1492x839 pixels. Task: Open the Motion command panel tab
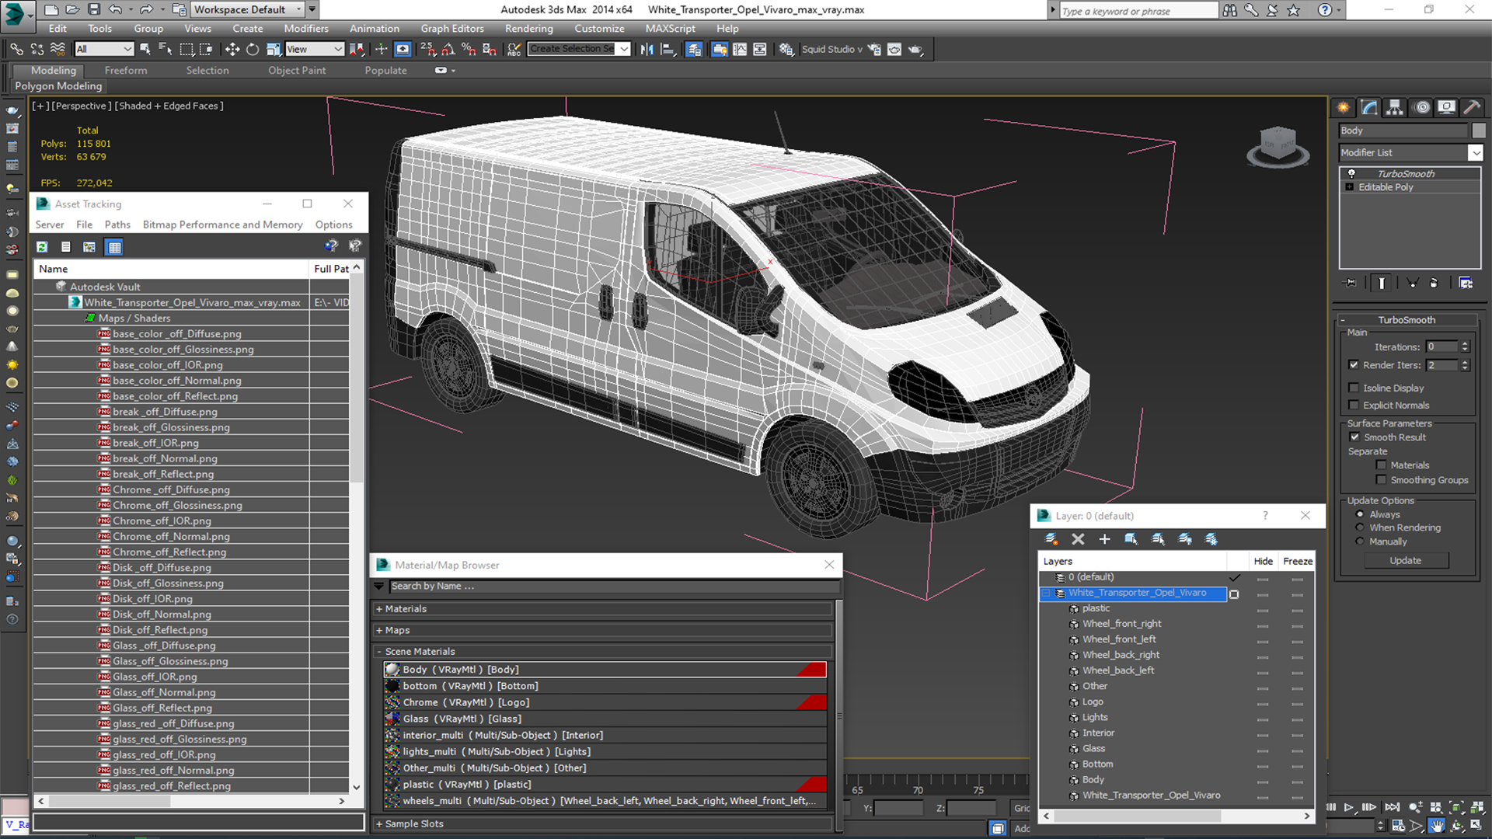point(1421,107)
